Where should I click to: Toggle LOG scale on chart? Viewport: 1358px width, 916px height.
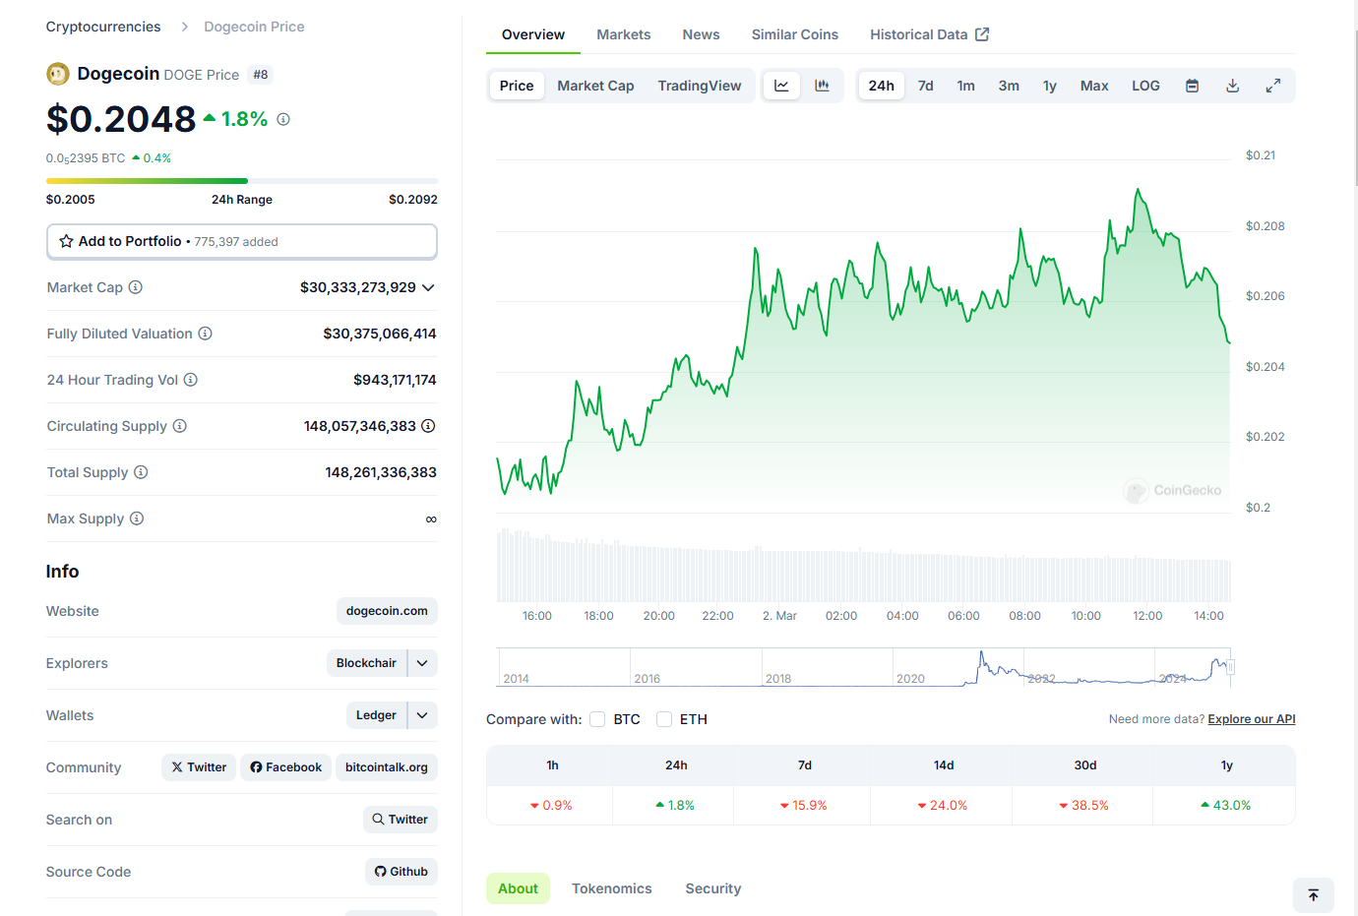pyautogui.click(x=1145, y=86)
